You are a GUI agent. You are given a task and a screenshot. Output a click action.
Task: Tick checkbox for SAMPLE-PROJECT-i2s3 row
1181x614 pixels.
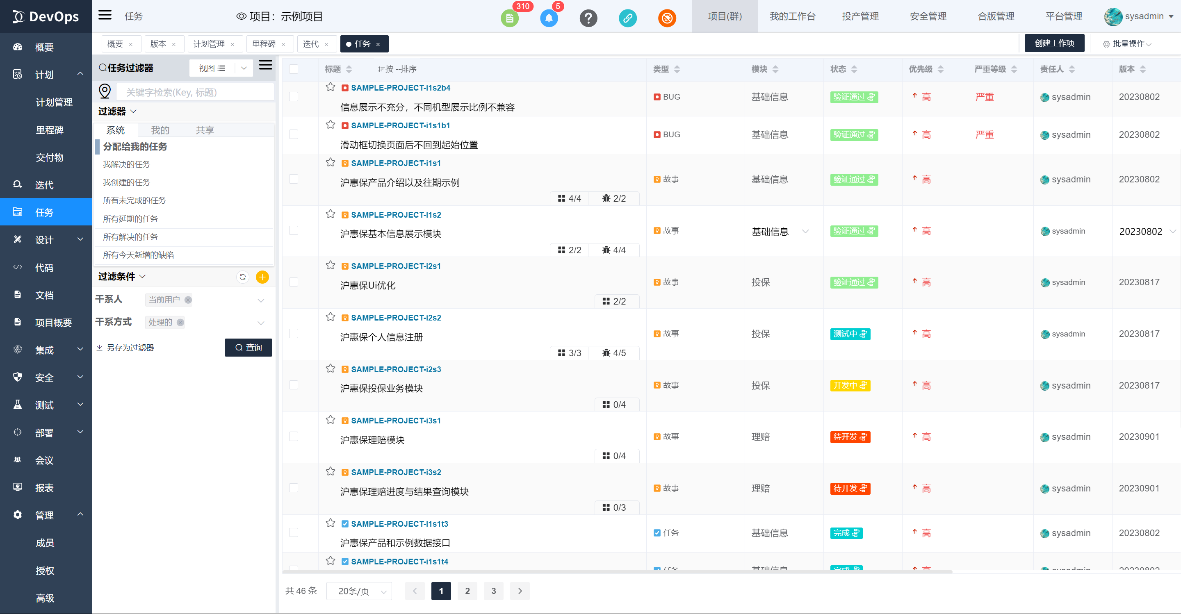[x=294, y=385]
